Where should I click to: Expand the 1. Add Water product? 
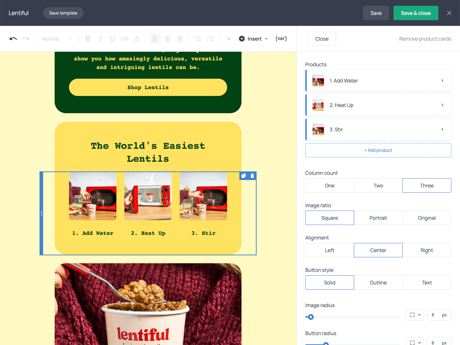(378, 80)
